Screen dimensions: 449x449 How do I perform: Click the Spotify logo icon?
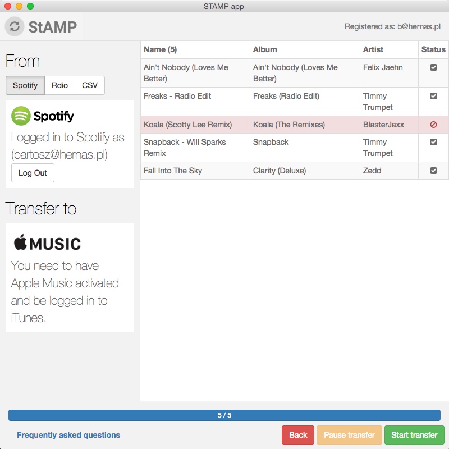click(x=21, y=117)
